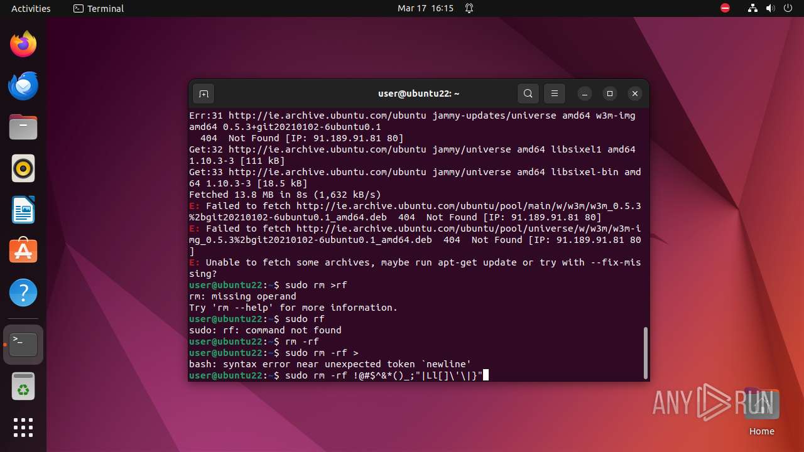Screen dimensions: 804x452
Task: Maximize the terminal window
Action: (609, 94)
